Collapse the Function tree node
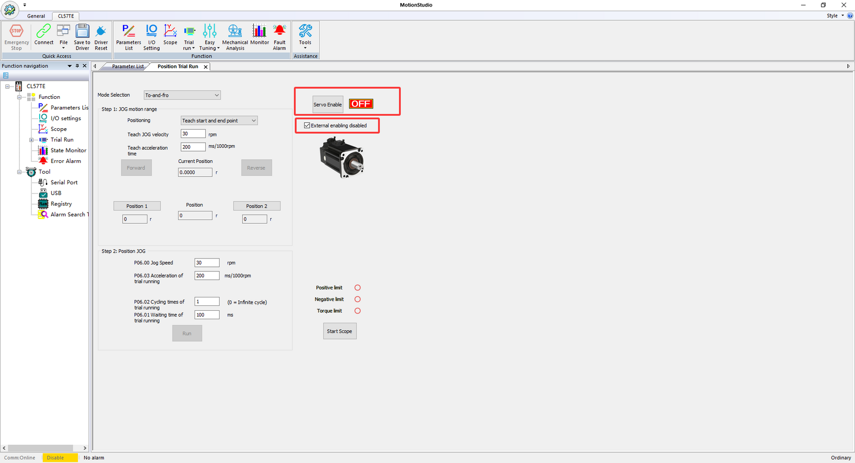The height and width of the screenshot is (463, 855). coord(19,97)
